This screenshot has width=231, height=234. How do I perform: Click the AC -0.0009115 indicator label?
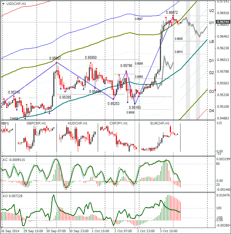[14, 160]
